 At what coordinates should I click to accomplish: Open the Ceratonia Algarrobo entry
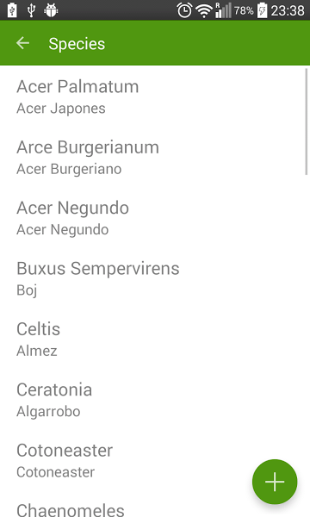[x=155, y=400]
